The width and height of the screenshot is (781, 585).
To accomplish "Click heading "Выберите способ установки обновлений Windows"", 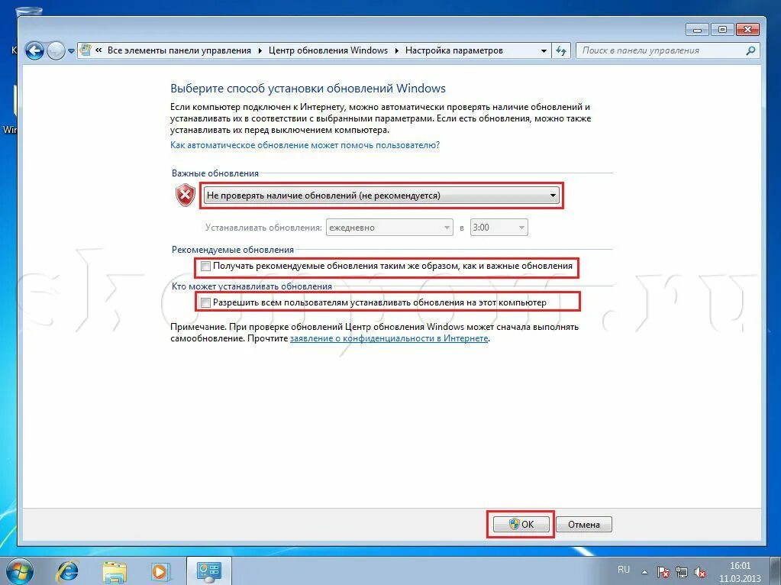I will pos(308,88).
